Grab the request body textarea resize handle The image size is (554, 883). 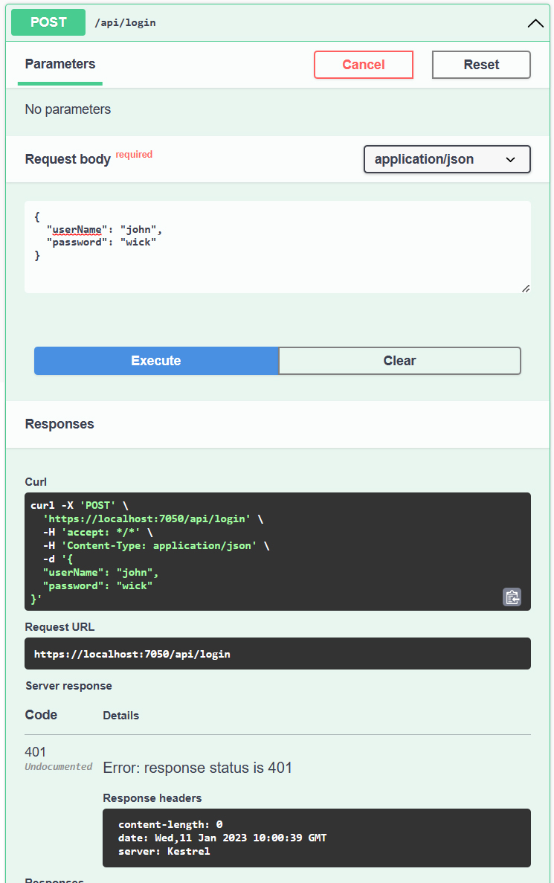click(526, 289)
